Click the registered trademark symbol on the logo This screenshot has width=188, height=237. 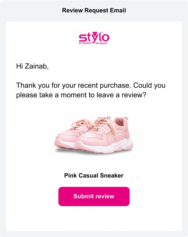[x=103, y=32]
